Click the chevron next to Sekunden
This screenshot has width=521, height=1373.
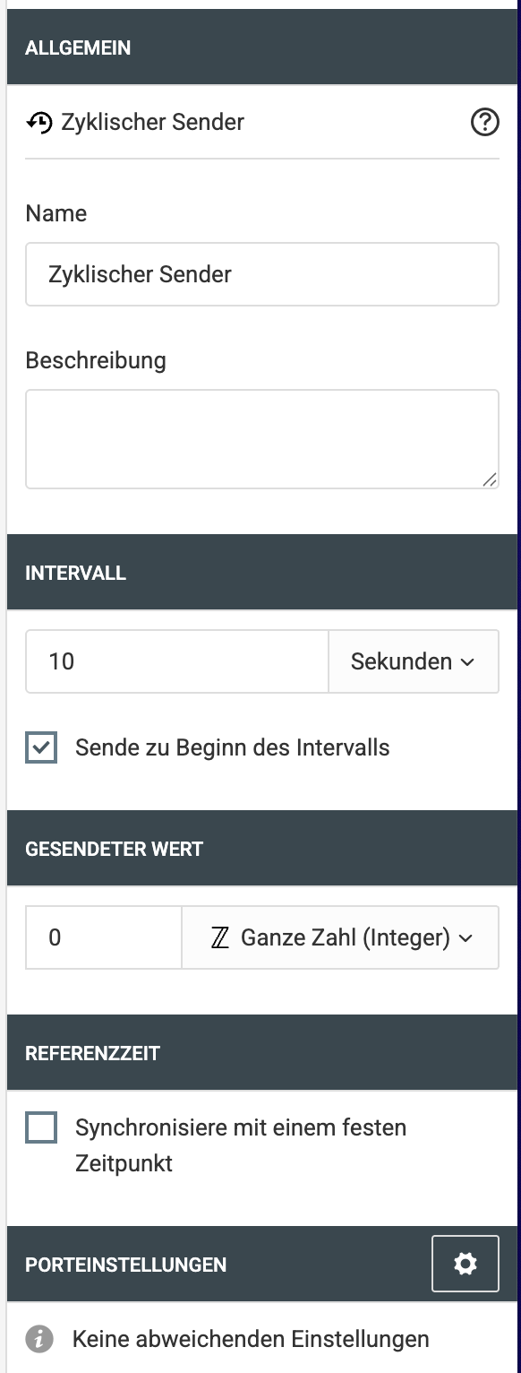467,662
